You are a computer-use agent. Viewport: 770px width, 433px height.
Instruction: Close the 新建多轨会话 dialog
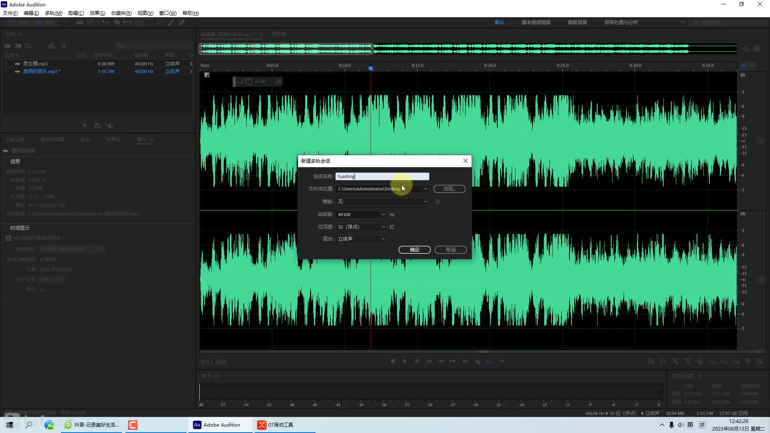[x=465, y=161]
